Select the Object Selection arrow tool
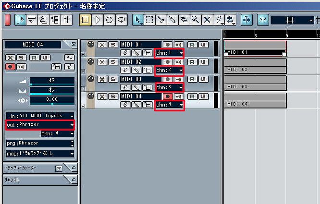Image resolution: width=320 pixels, height=204 pixels. point(138,20)
